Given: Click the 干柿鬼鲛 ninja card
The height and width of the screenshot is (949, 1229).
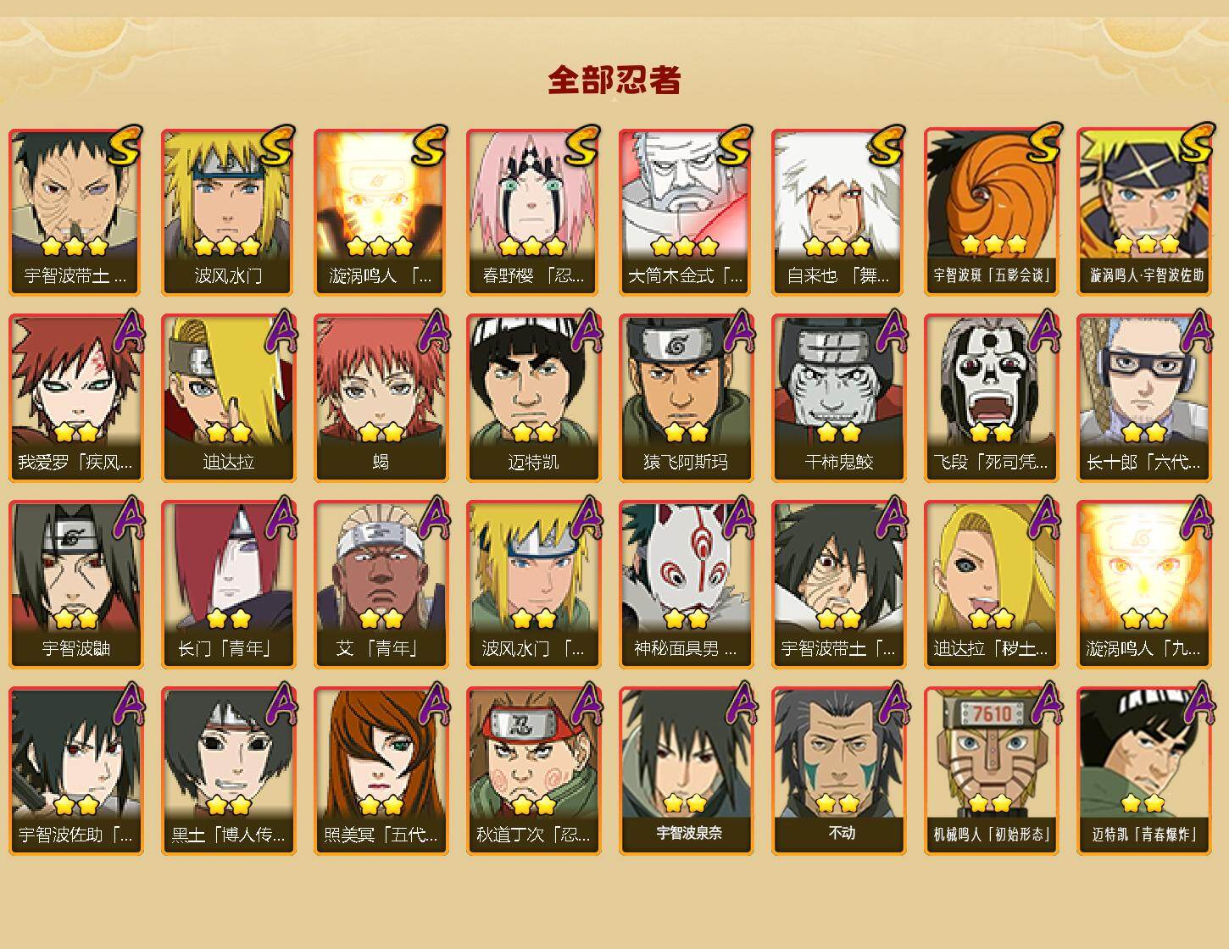Looking at the screenshot, I should click(838, 398).
